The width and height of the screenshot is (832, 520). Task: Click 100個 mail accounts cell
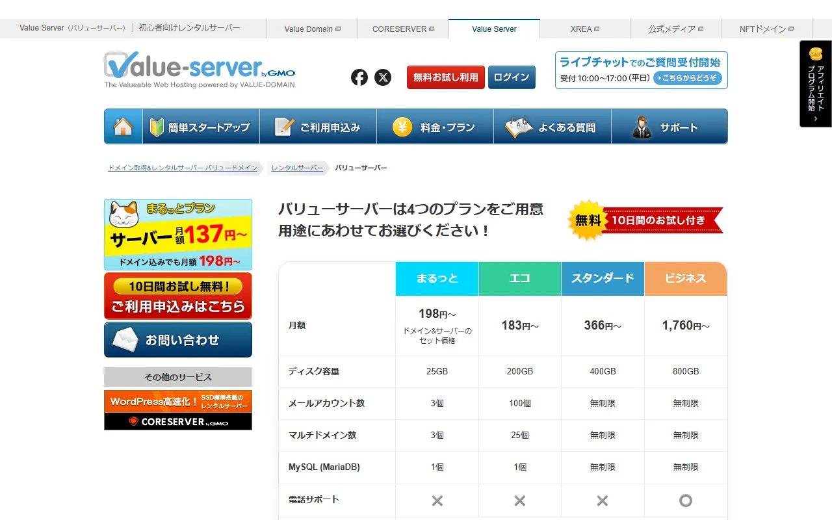tap(520, 404)
